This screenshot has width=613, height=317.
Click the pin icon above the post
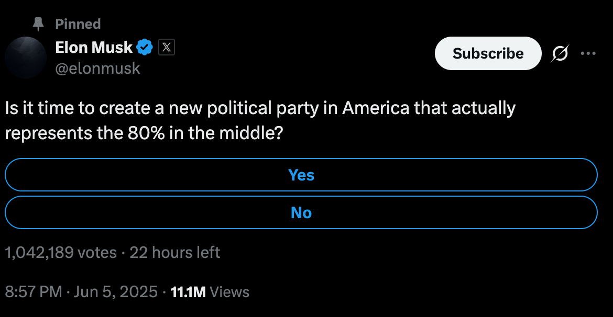[x=38, y=24]
